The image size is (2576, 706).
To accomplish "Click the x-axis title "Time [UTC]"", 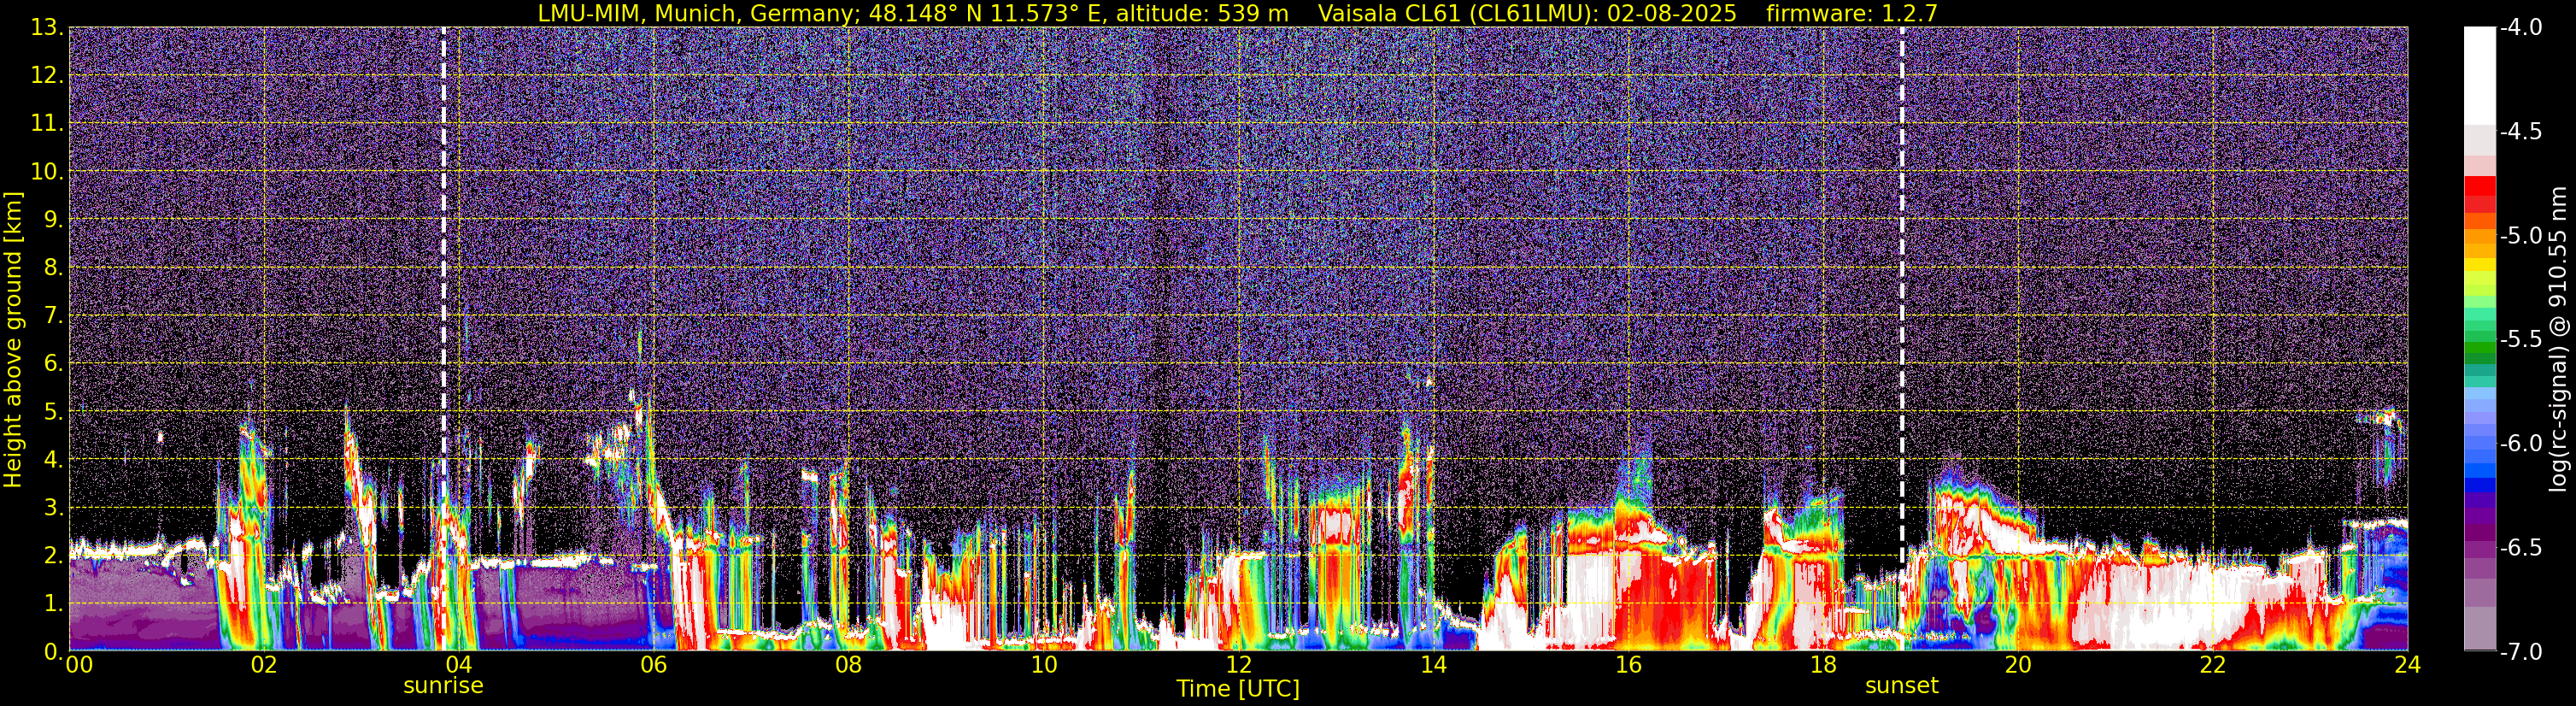I will [1238, 689].
